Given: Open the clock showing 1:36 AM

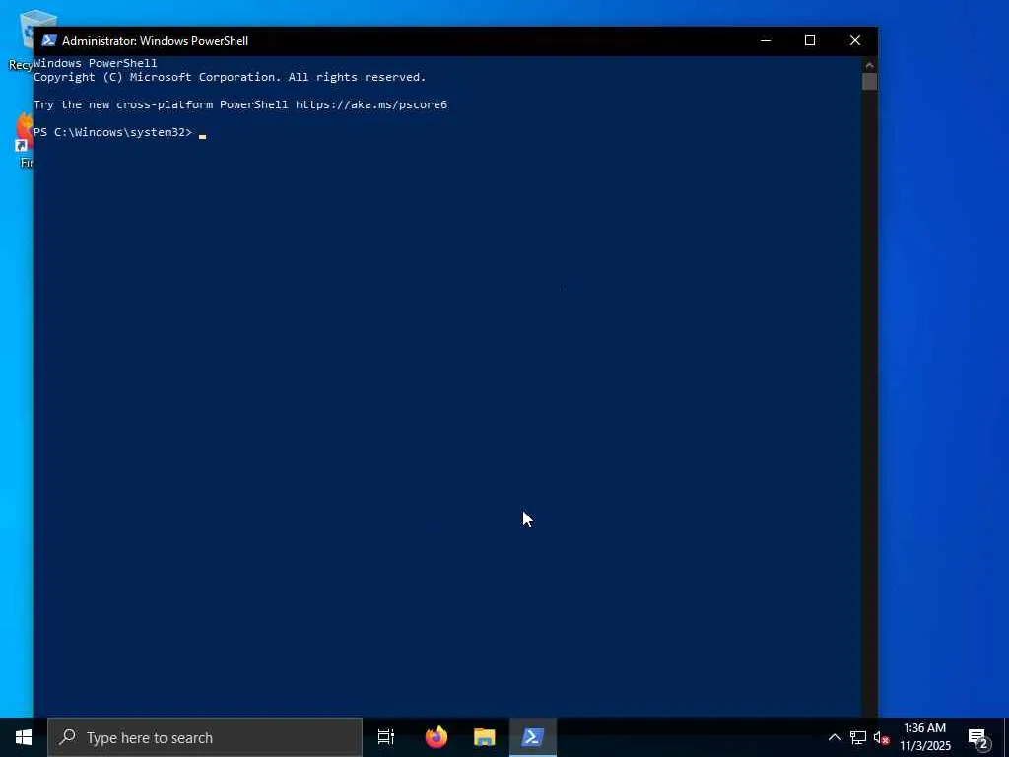Looking at the screenshot, I should click(x=924, y=737).
